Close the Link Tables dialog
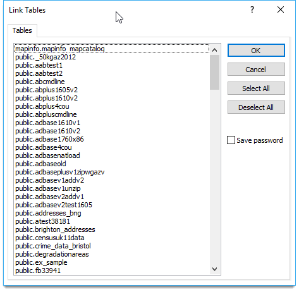Viewport: 299px width, 292px height. tap(281, 9)
